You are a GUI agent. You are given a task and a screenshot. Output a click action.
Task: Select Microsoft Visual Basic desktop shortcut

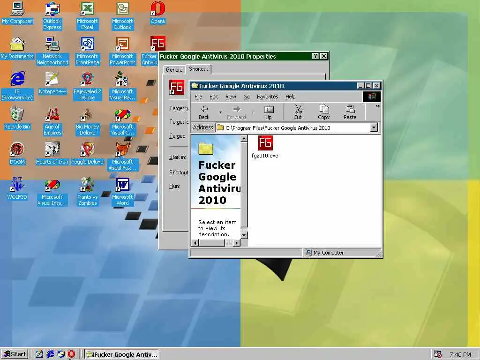pyautogui.click(x=122, y=86)
